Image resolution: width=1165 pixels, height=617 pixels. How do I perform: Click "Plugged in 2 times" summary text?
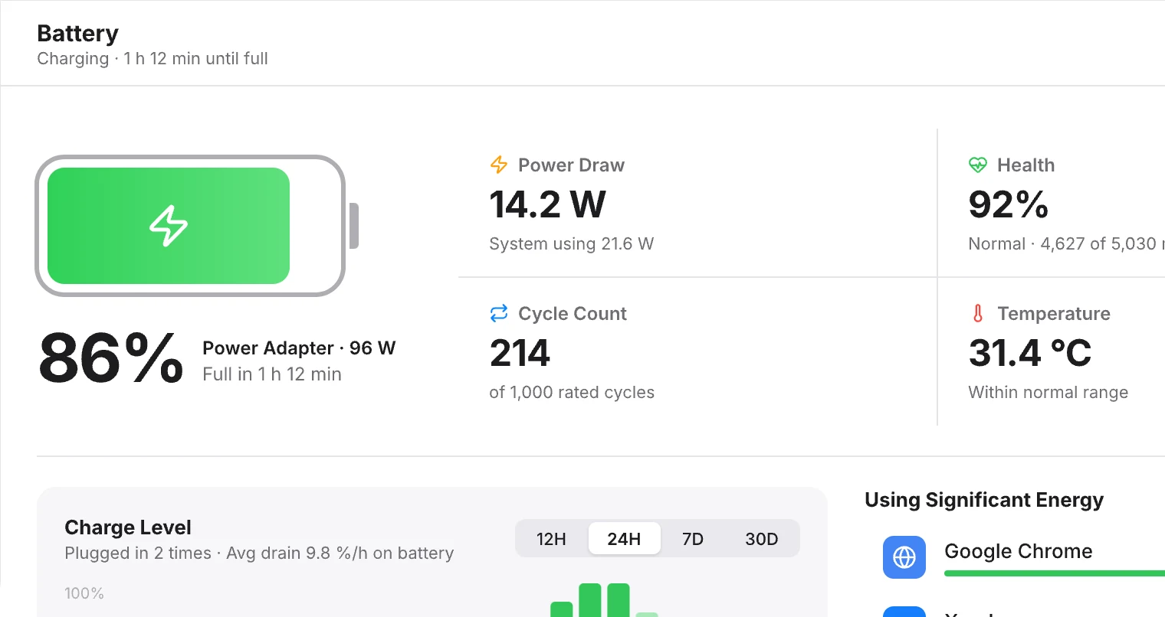(138, 553)
